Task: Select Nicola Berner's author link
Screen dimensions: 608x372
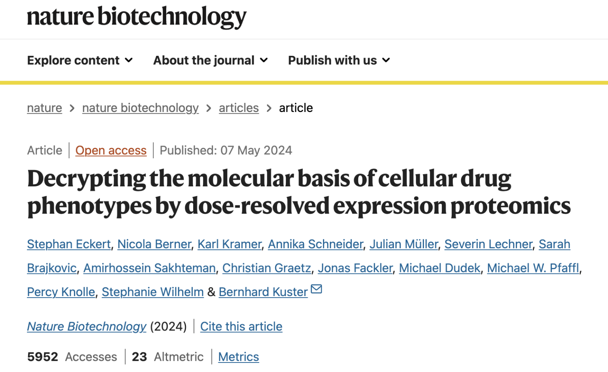Action: pos(154,244)
